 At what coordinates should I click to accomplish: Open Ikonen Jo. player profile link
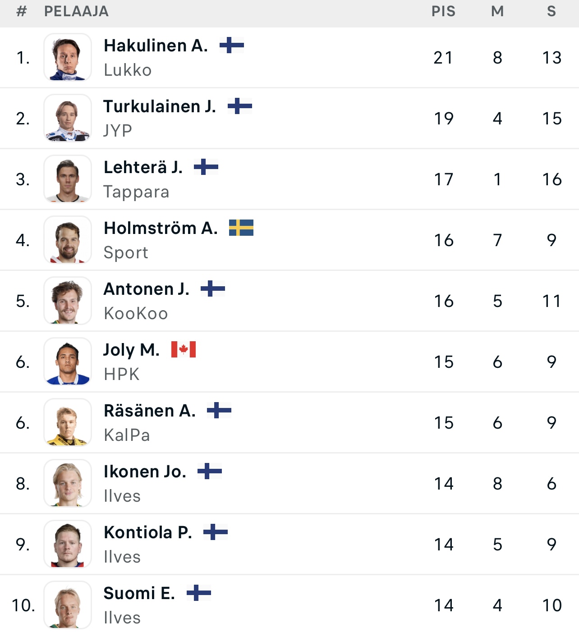(x=145, y=472)
